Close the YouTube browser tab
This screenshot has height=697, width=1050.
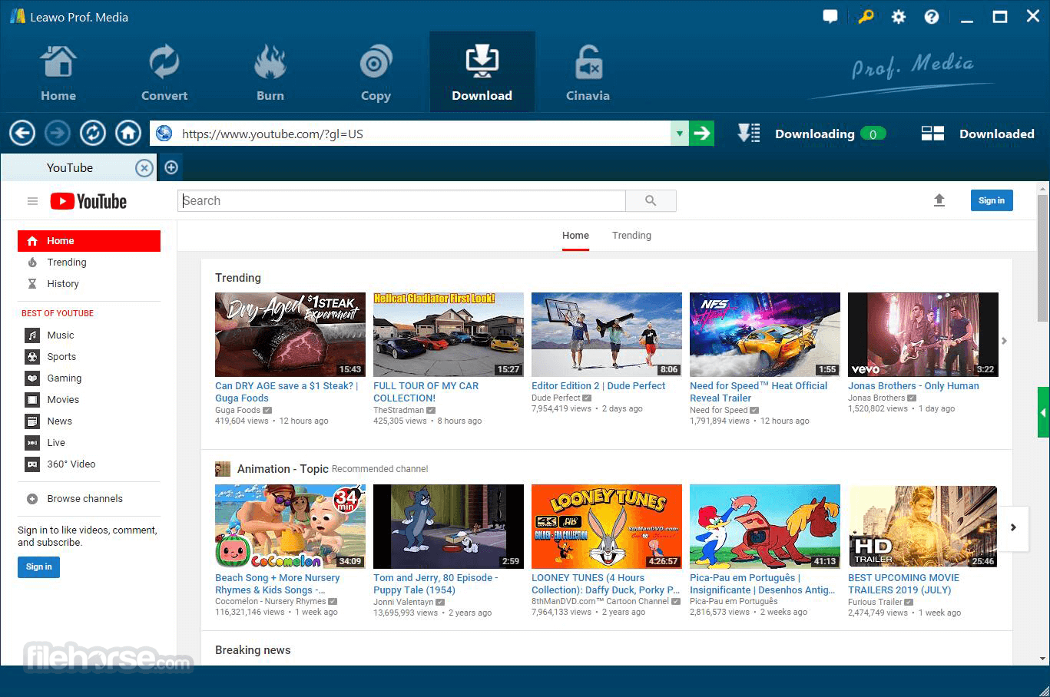point(144,168)
